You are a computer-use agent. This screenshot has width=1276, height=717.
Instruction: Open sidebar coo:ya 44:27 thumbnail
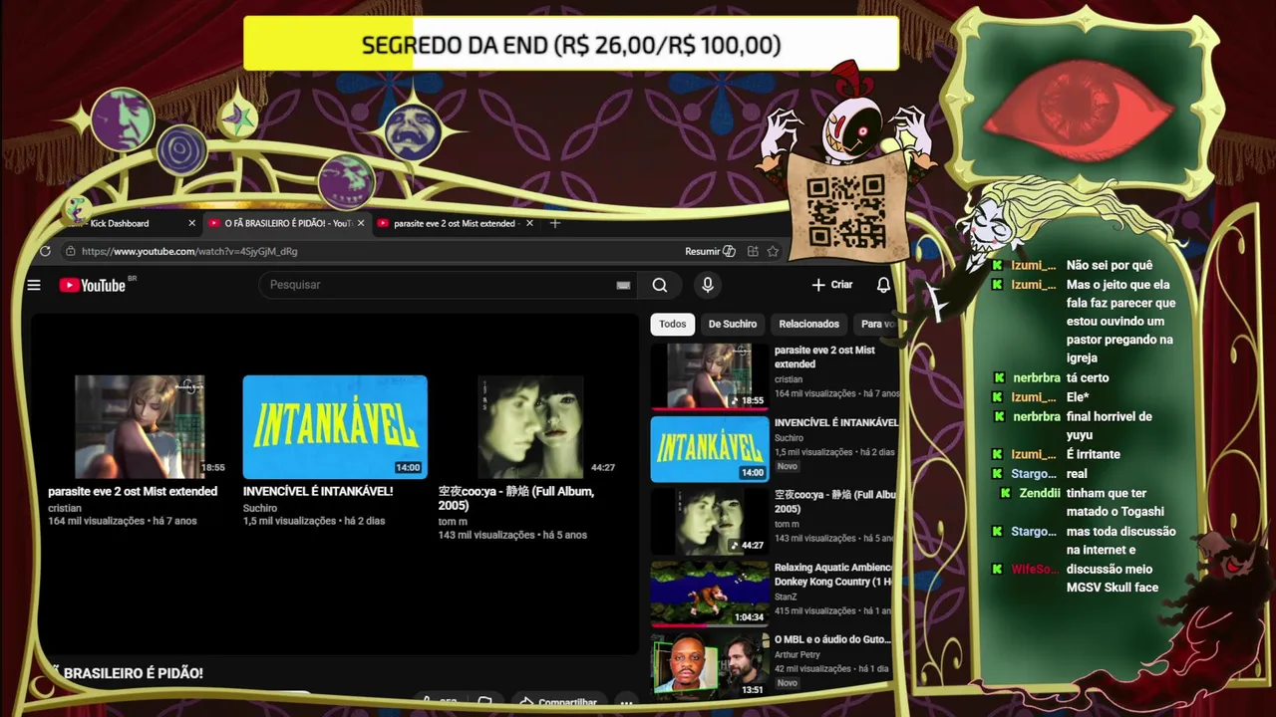(710, 521)
